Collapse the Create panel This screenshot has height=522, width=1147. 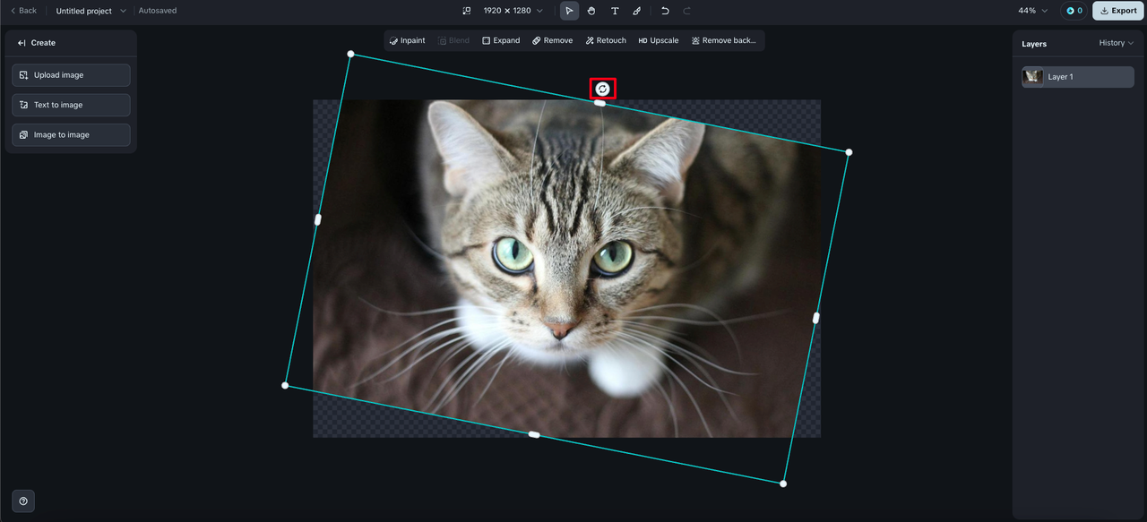22,43
